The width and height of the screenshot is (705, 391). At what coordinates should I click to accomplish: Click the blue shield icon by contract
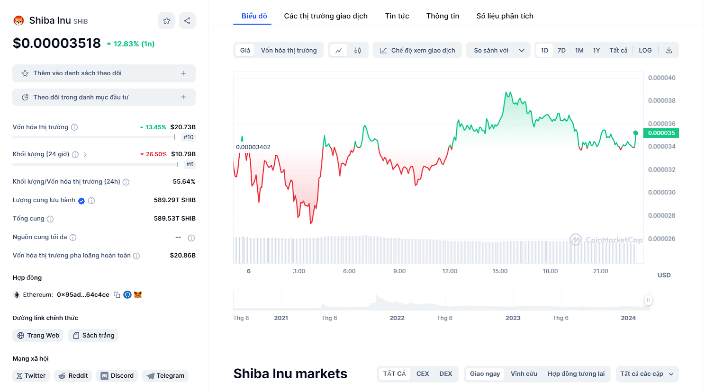[127, 295]
